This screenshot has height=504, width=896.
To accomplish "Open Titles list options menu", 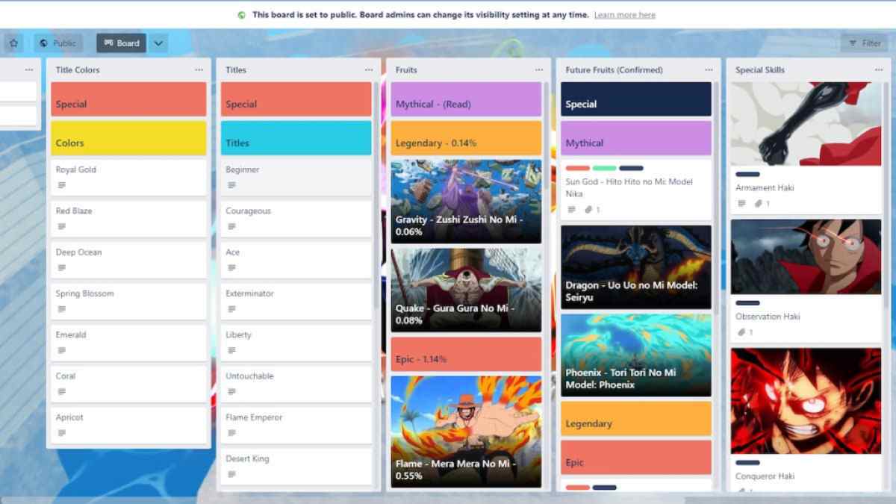I will click(x=369, y=69).
